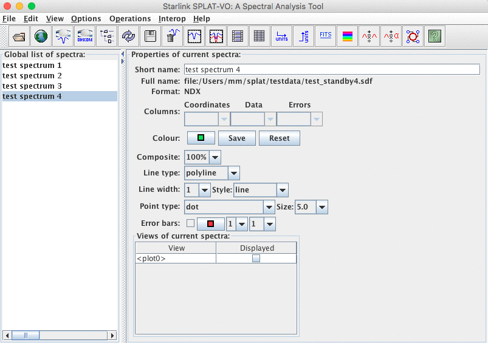Select test spectrum 2 in list

[60, 75]
